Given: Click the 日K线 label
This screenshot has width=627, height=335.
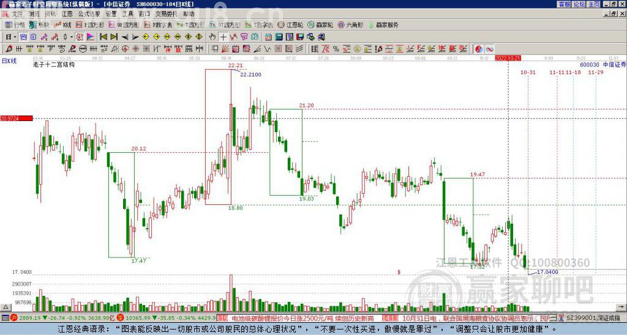Looking at the screenshot, I should [x=9, y=61].
